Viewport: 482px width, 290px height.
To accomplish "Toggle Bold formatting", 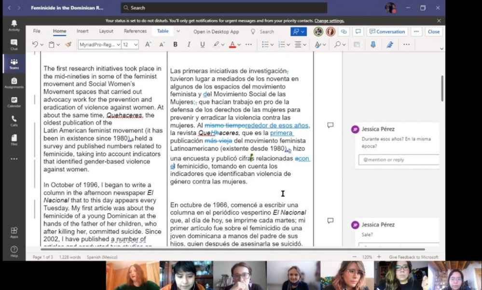I will (175, 44).
